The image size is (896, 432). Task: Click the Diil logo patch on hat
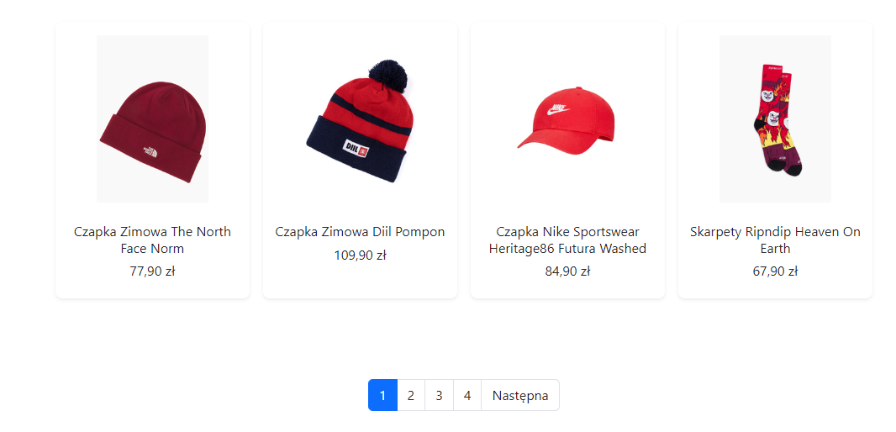[x=356, y=148]
